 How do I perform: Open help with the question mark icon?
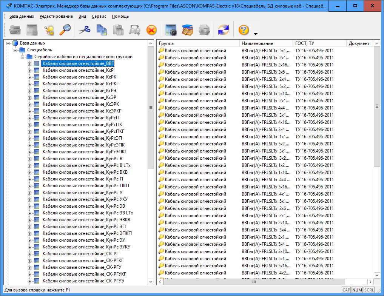[244, 30]
